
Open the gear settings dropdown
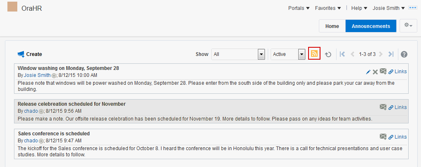(408, 26)
